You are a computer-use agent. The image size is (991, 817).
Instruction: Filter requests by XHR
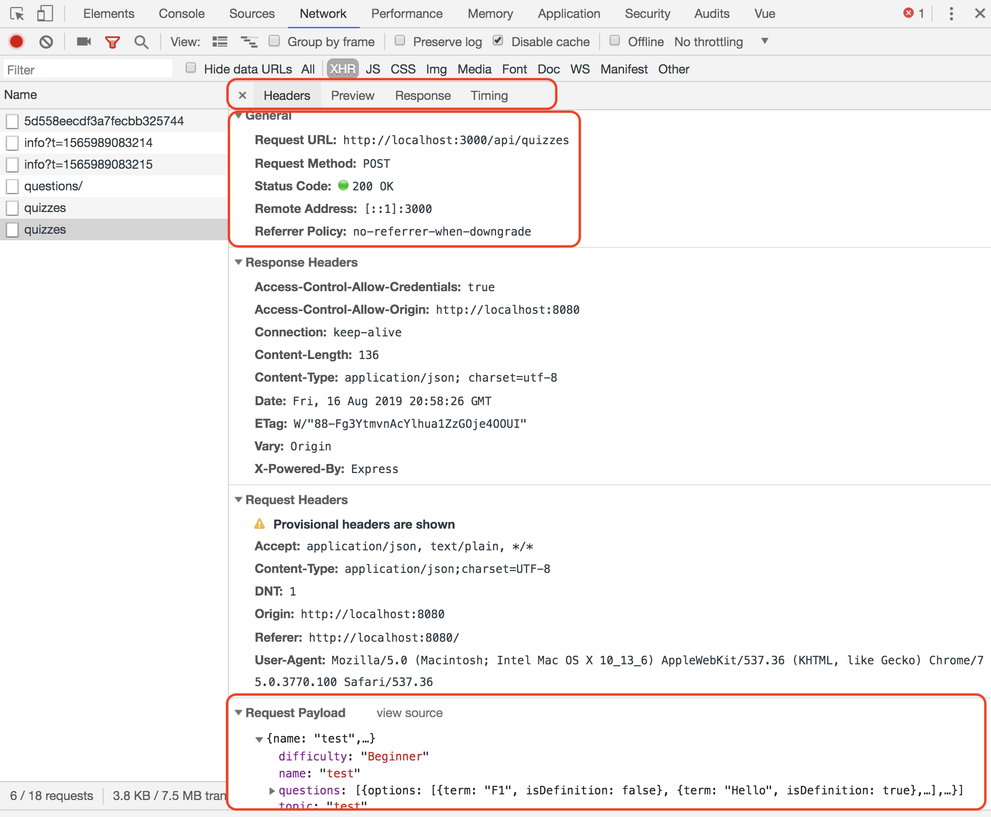[x=342, y=69]
